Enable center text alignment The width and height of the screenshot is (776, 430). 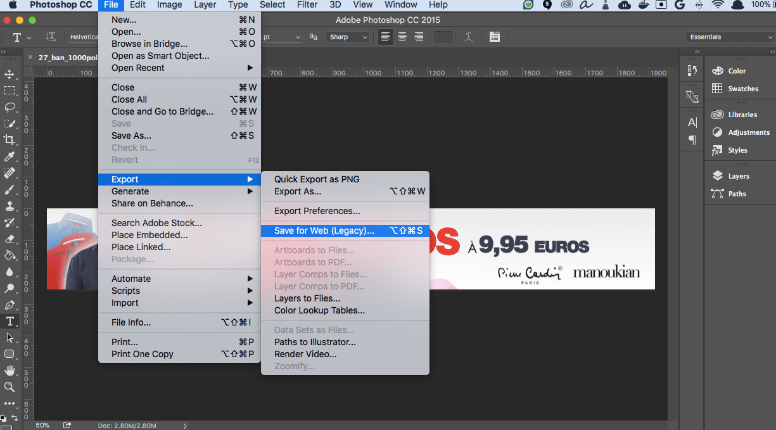(x=402, y=37)
